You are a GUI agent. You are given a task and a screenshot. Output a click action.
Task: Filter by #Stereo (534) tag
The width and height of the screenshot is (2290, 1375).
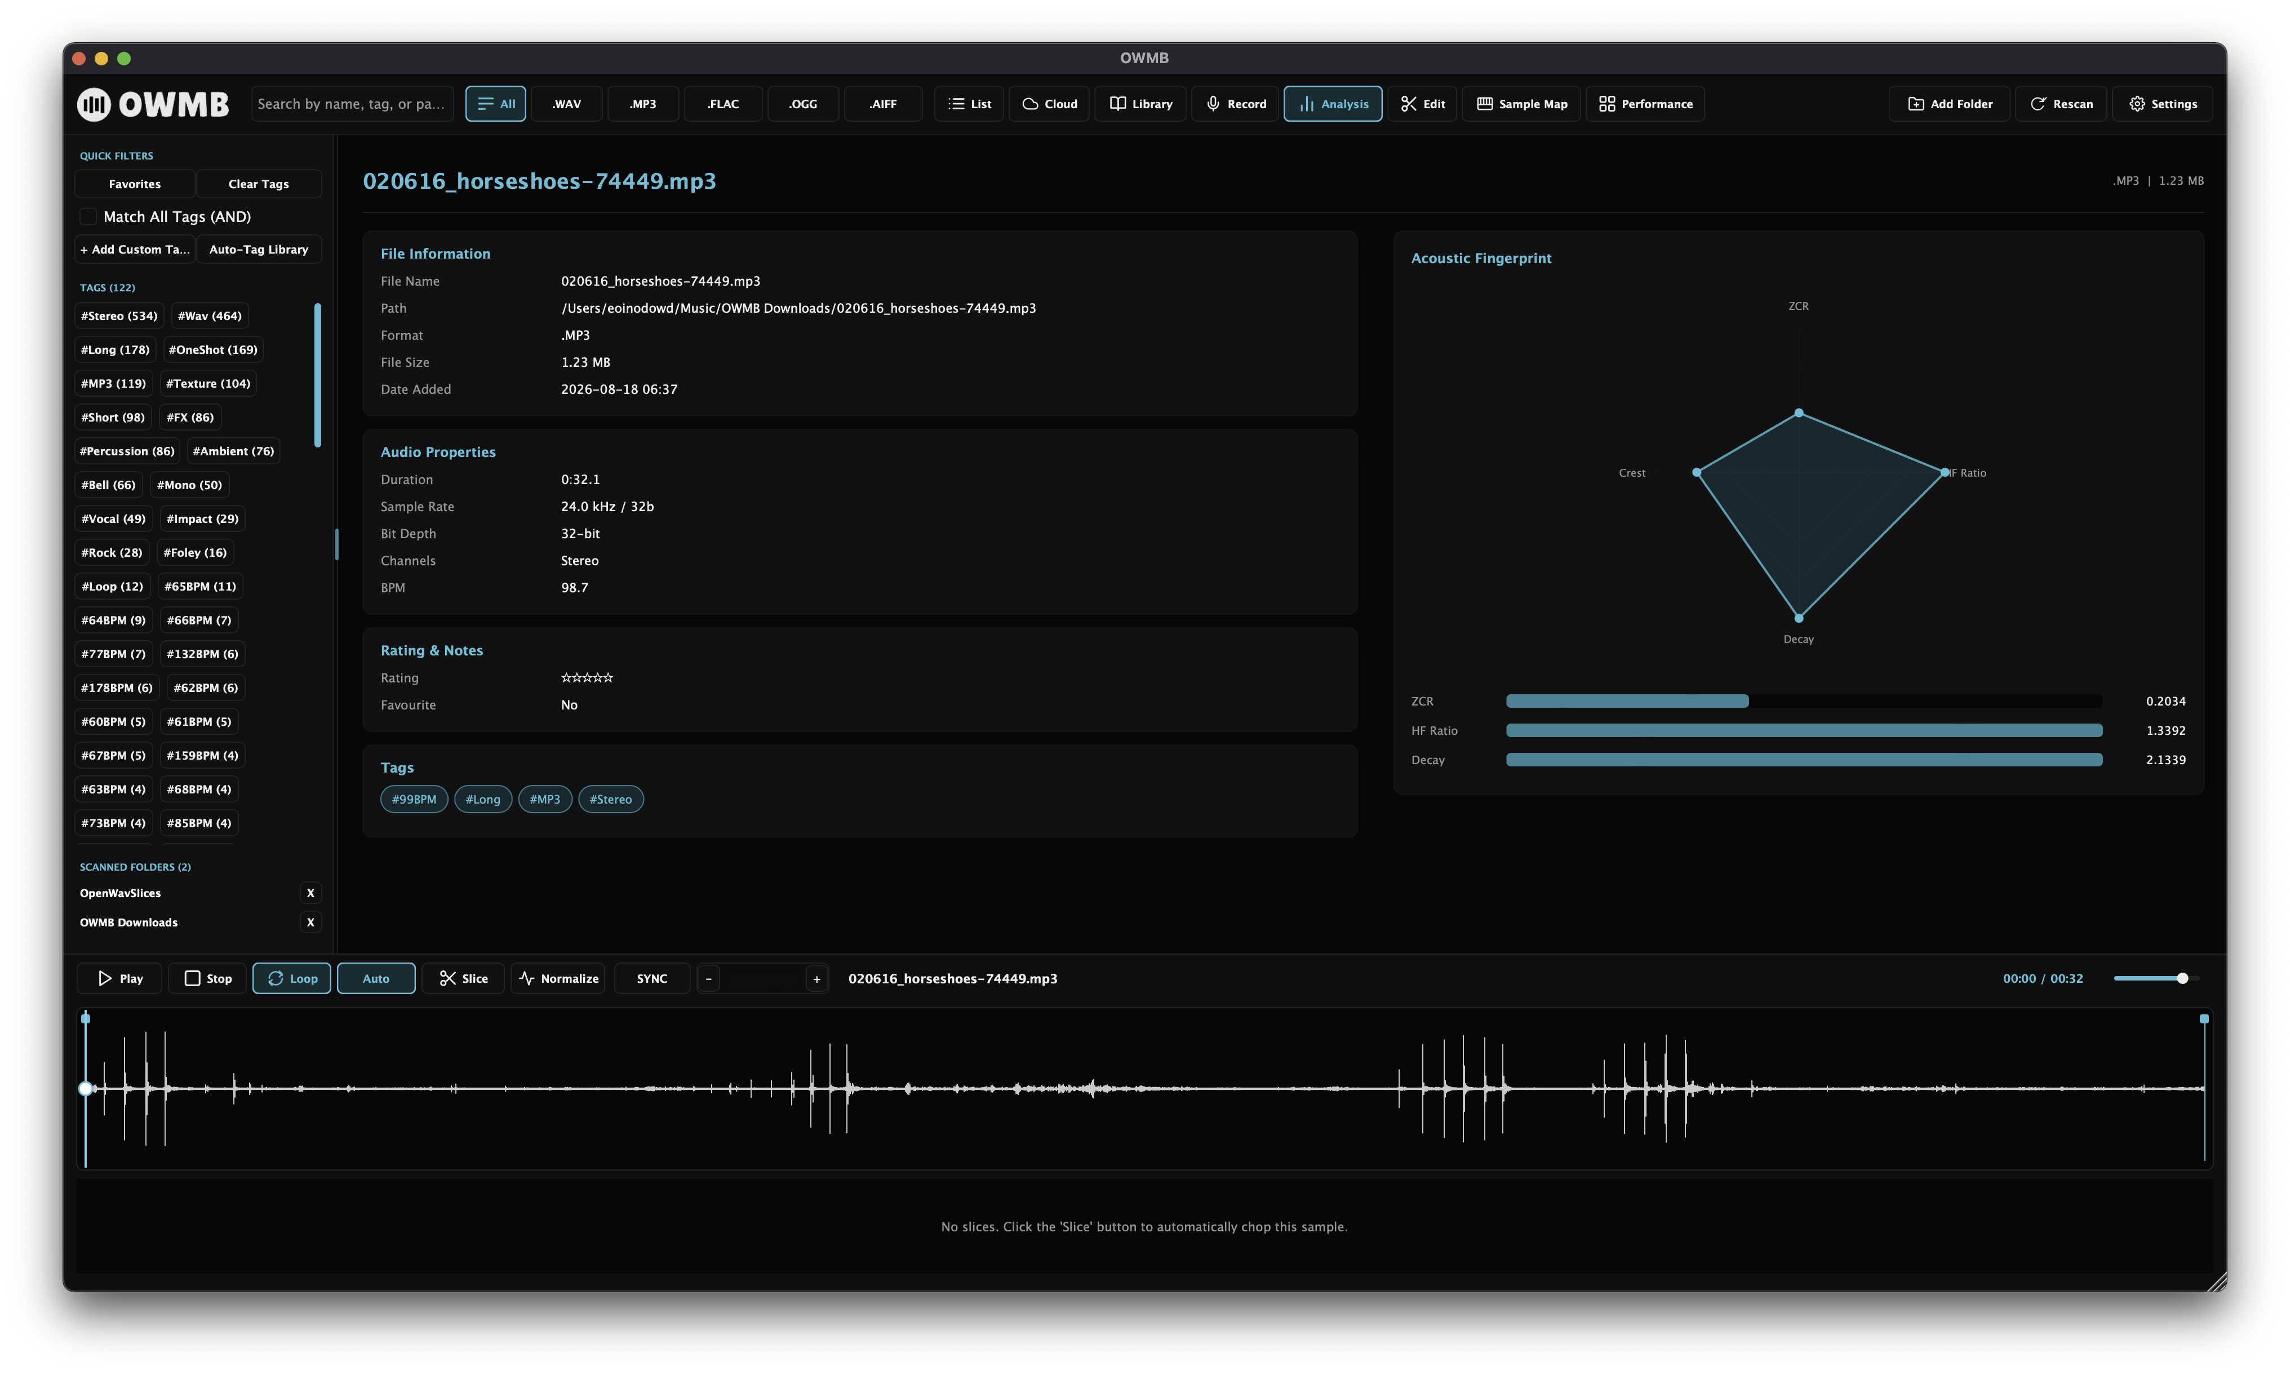pyautogui.click(x=119, y=316)
